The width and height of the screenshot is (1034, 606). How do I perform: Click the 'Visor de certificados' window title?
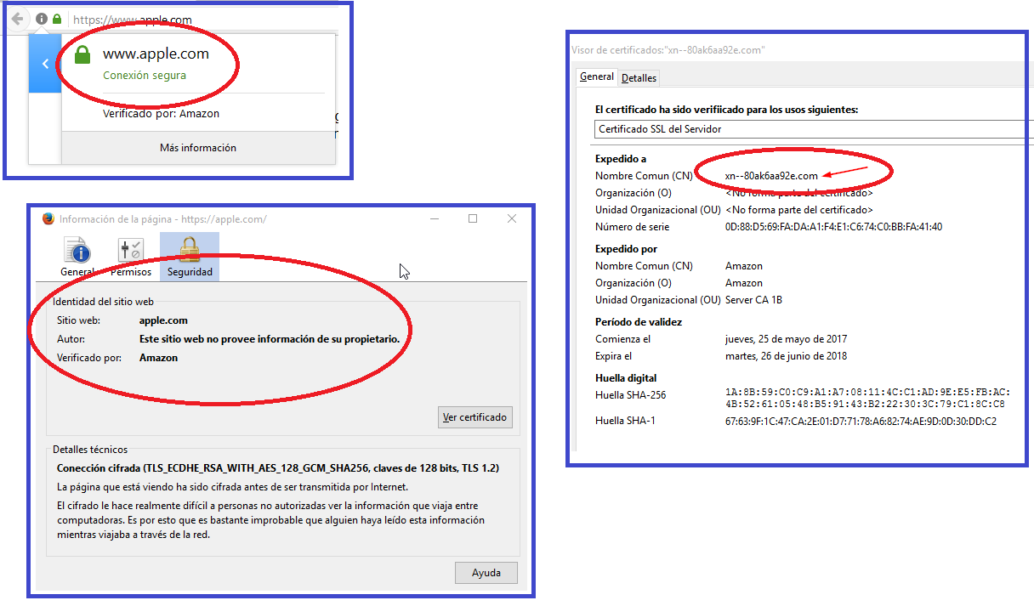coord(668,50)
